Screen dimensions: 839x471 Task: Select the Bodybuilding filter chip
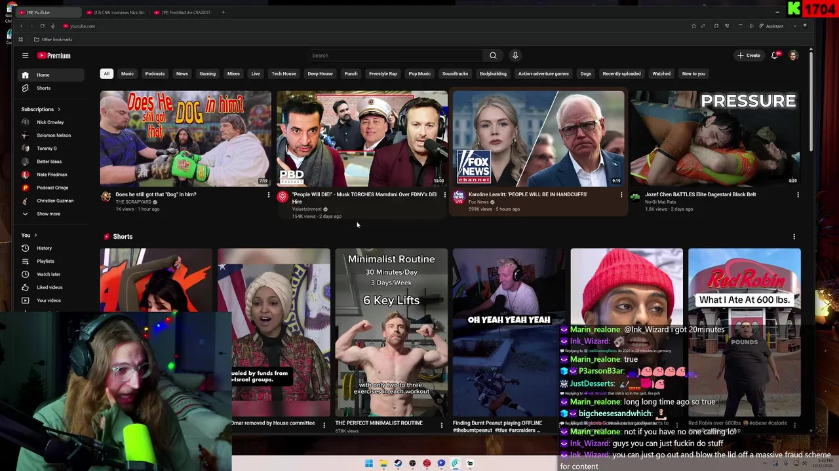493,74
